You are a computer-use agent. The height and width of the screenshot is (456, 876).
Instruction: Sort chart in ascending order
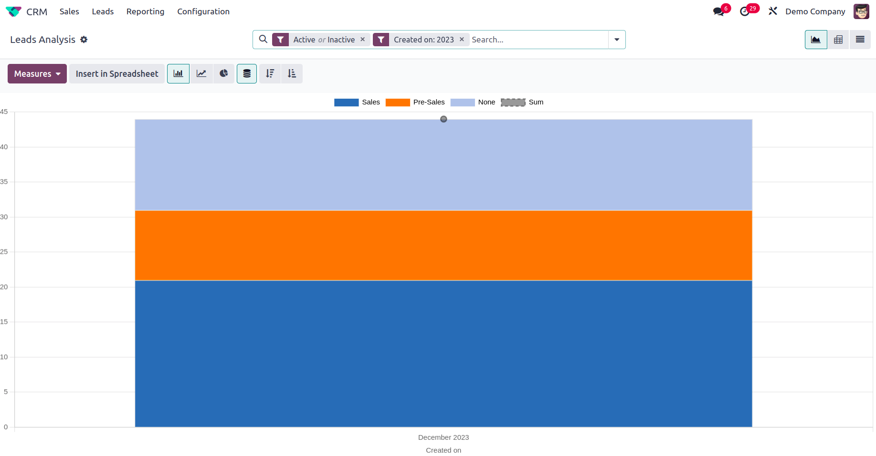(292, 73)
